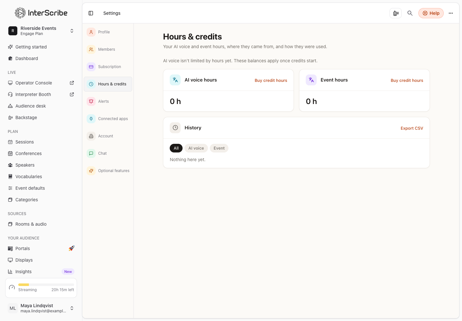Filter history by All

click(176, 148)
